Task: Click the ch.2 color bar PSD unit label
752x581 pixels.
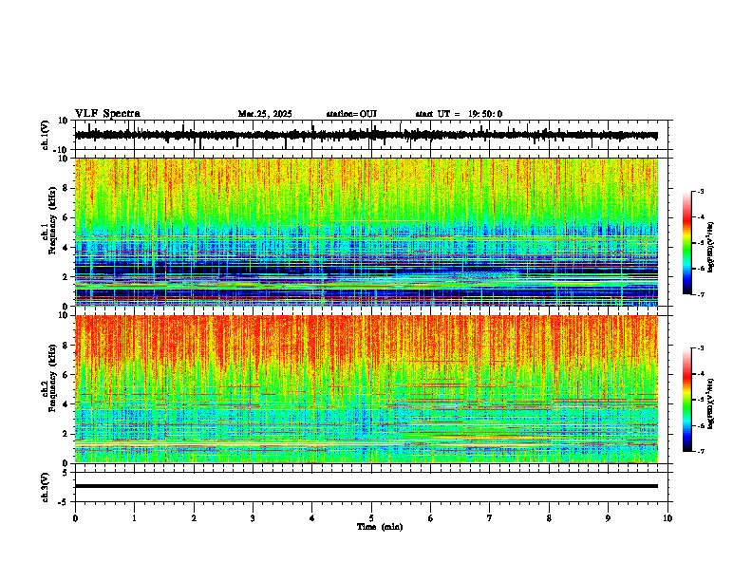Action: (x=711, y=403)
